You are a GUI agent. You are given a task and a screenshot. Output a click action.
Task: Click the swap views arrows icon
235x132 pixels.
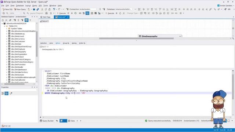tap(57, 121)
